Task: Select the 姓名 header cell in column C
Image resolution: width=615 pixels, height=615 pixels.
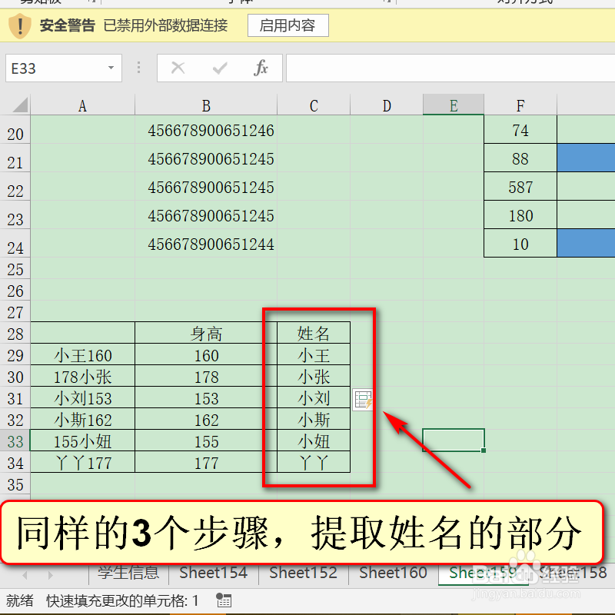Action: click(313, 331)
